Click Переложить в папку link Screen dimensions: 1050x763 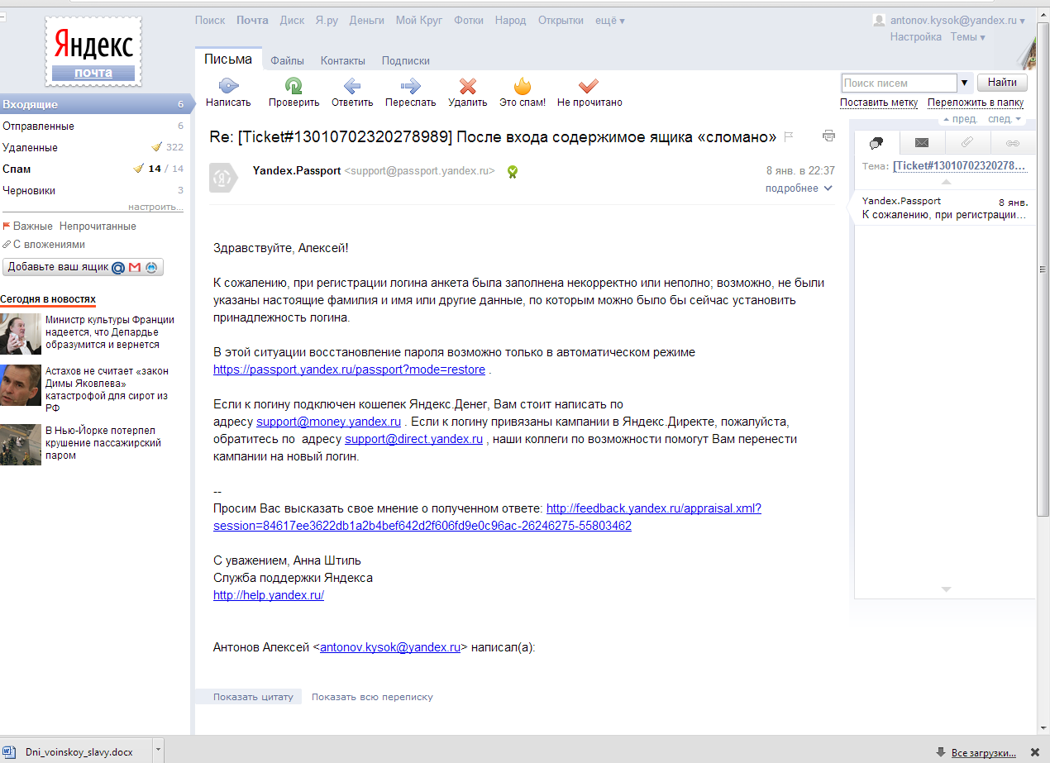976,103
